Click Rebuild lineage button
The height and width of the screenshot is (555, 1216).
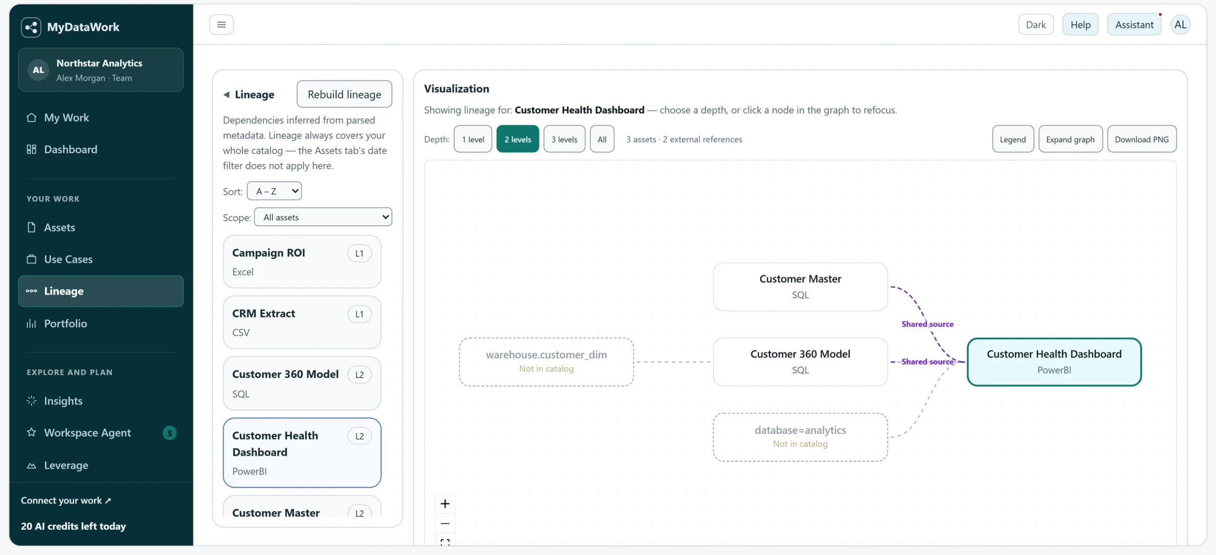pyautogui.click(x=344, y=94)
